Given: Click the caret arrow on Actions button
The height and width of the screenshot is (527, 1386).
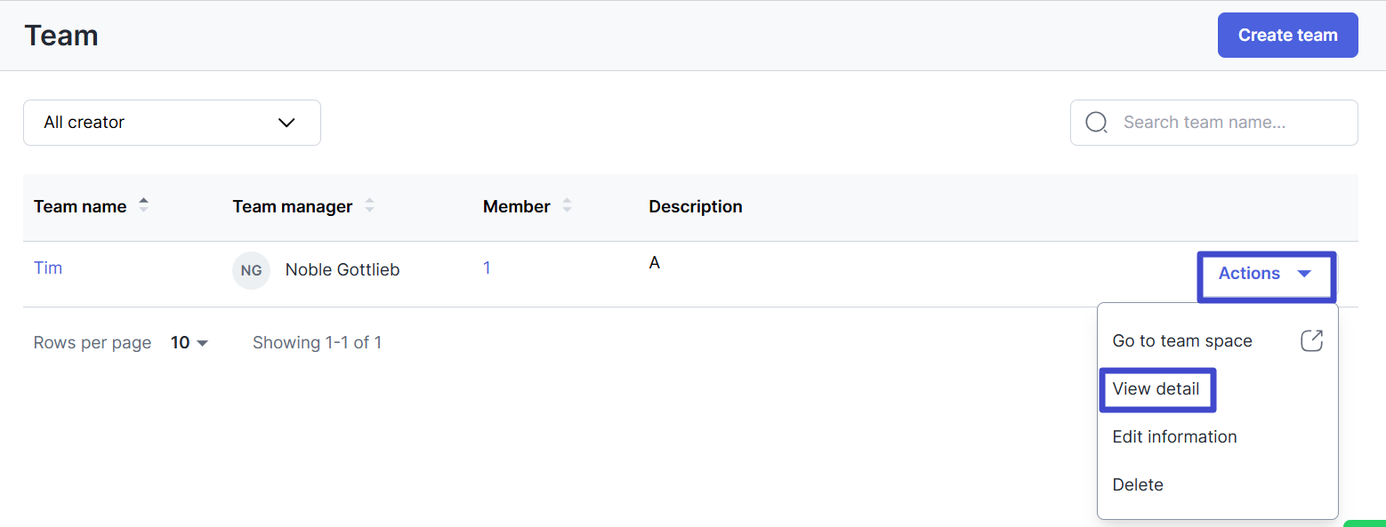Looking at the screenshot, I should [x=1304, y=274].
